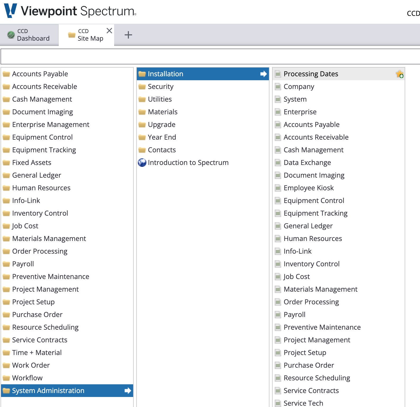Click the document icon beside Service Tech
Image resolution: width=420 pixels, height=407 pixels.
click(278, 403)
